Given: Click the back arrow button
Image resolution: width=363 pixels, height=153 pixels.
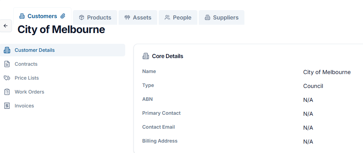Looking at the screenshot, I should pos(6,26).
